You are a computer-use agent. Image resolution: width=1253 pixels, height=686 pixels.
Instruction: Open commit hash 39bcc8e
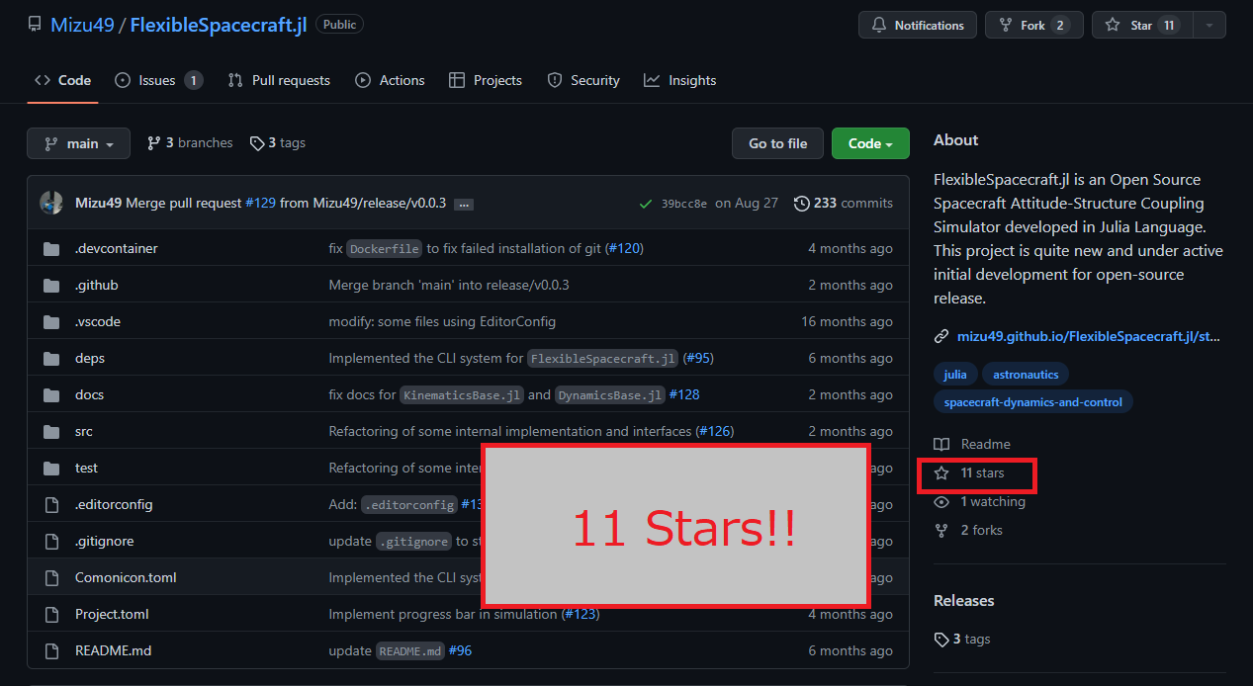684,204
